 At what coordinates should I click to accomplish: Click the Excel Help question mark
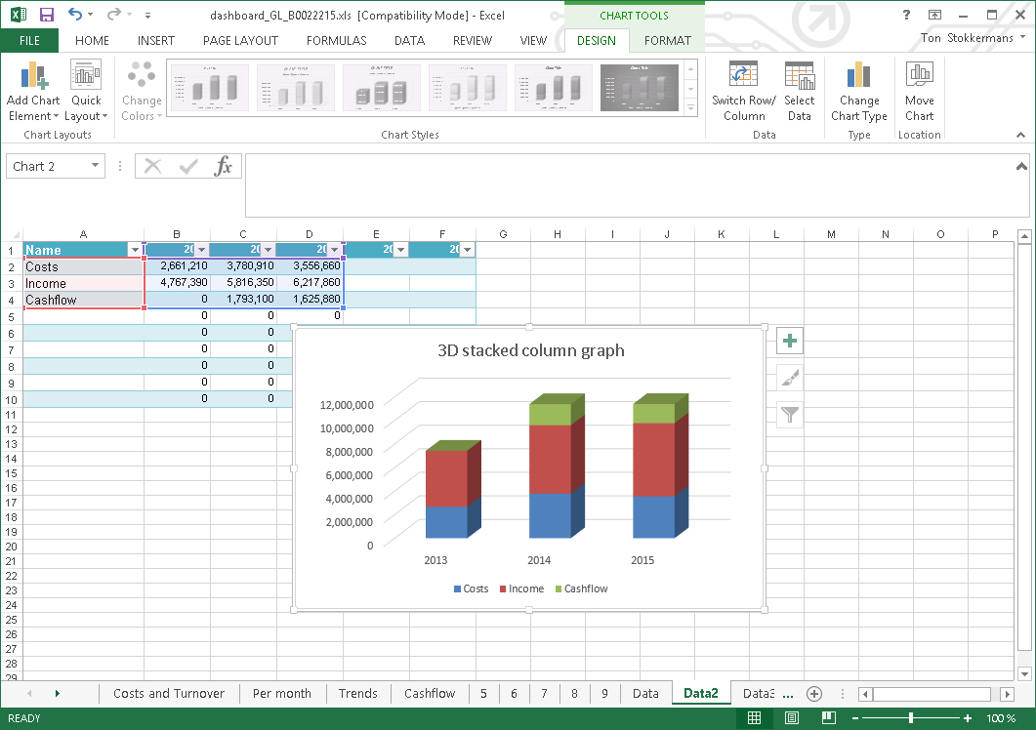click(906, 15)
